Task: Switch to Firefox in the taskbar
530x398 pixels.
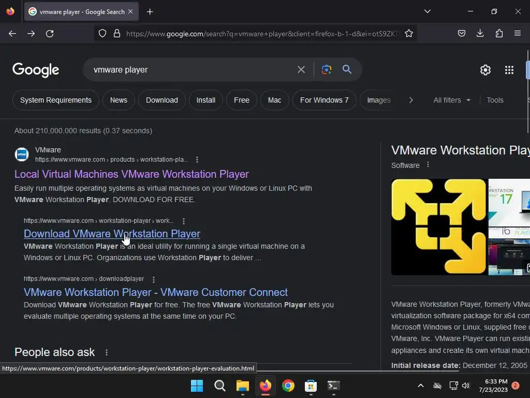Action: coord(266,386)
